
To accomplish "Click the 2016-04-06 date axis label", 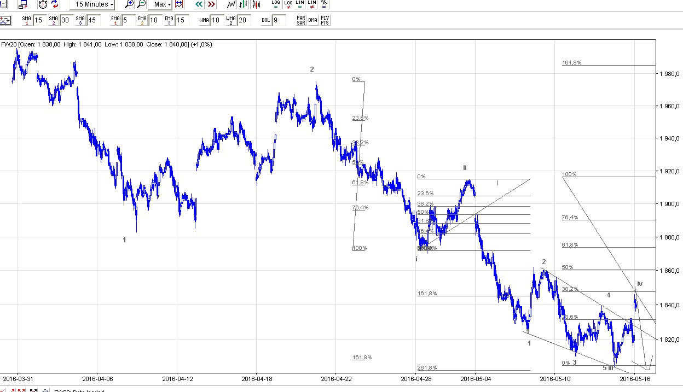I will (x=97, y=378).
